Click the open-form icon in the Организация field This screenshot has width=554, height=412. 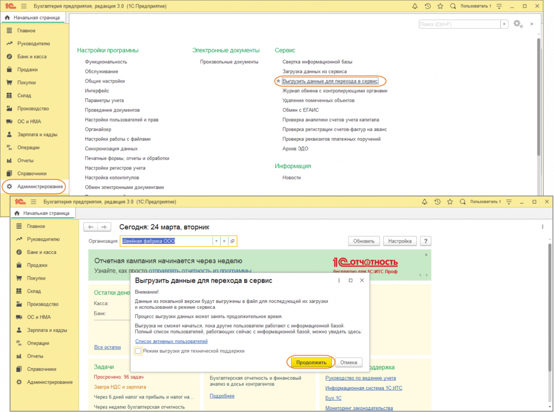tap(232, 241)
